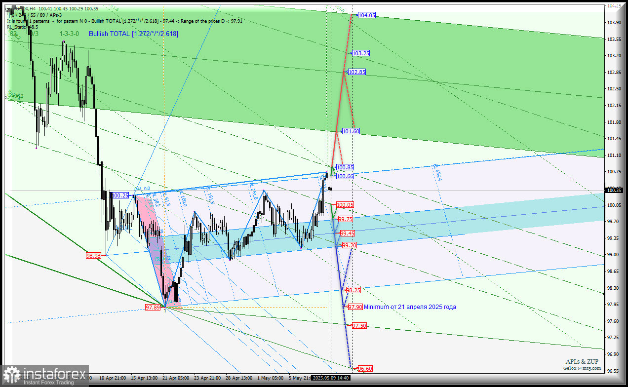Click the 15 Apr 13:00 time axis label
The width and height of the screenshot is (628, 387).
[144, 378]
